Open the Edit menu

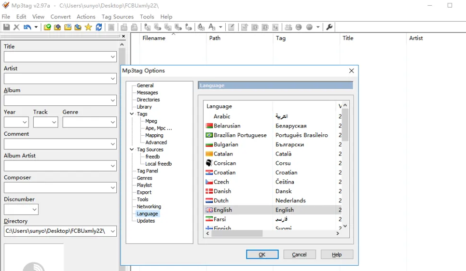(x=21, y=16)
